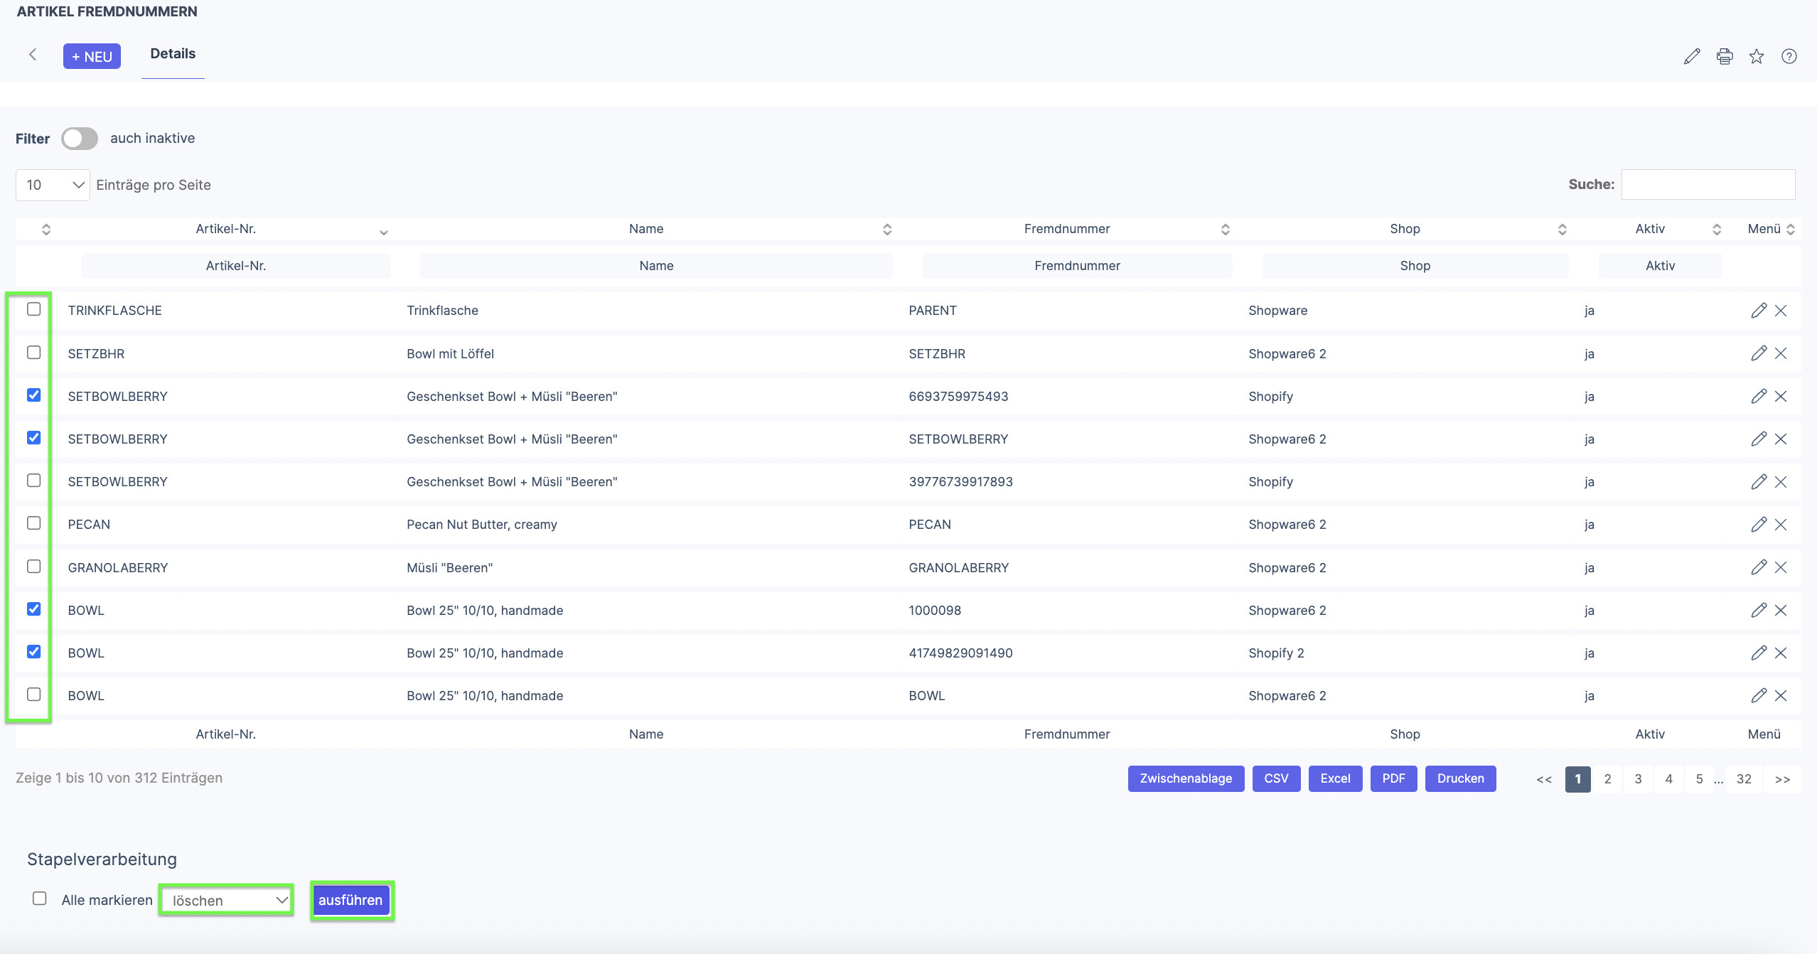
Task: Open the 'löschen' batch action dropdown
Action: coord(227,901)
